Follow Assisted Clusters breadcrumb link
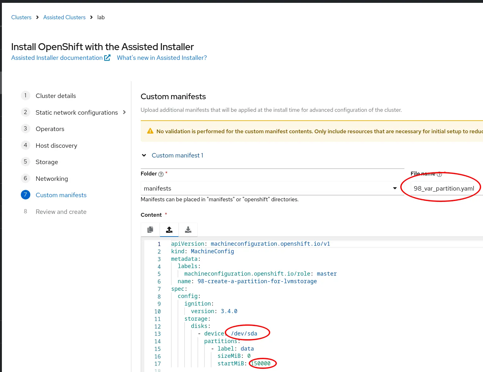The width and height of the screenshot is (483, 372). pos(64,17)
